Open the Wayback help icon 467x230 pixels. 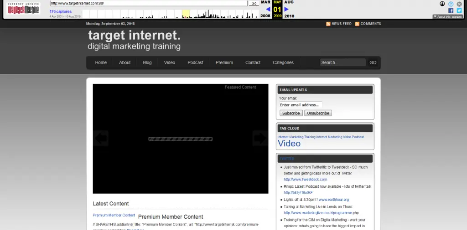(451, 4)
